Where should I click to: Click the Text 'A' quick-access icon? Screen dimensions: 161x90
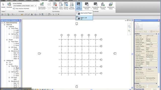tap(32, 14)
